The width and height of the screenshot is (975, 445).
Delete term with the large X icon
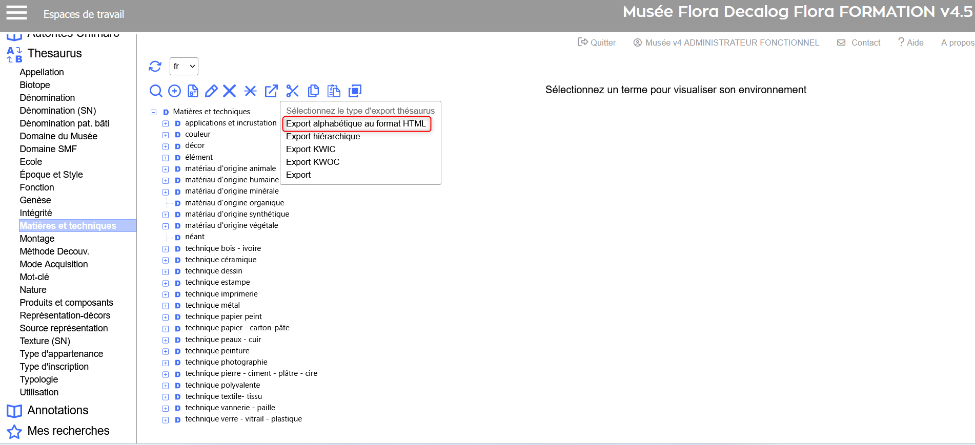[x=230, y=91]
